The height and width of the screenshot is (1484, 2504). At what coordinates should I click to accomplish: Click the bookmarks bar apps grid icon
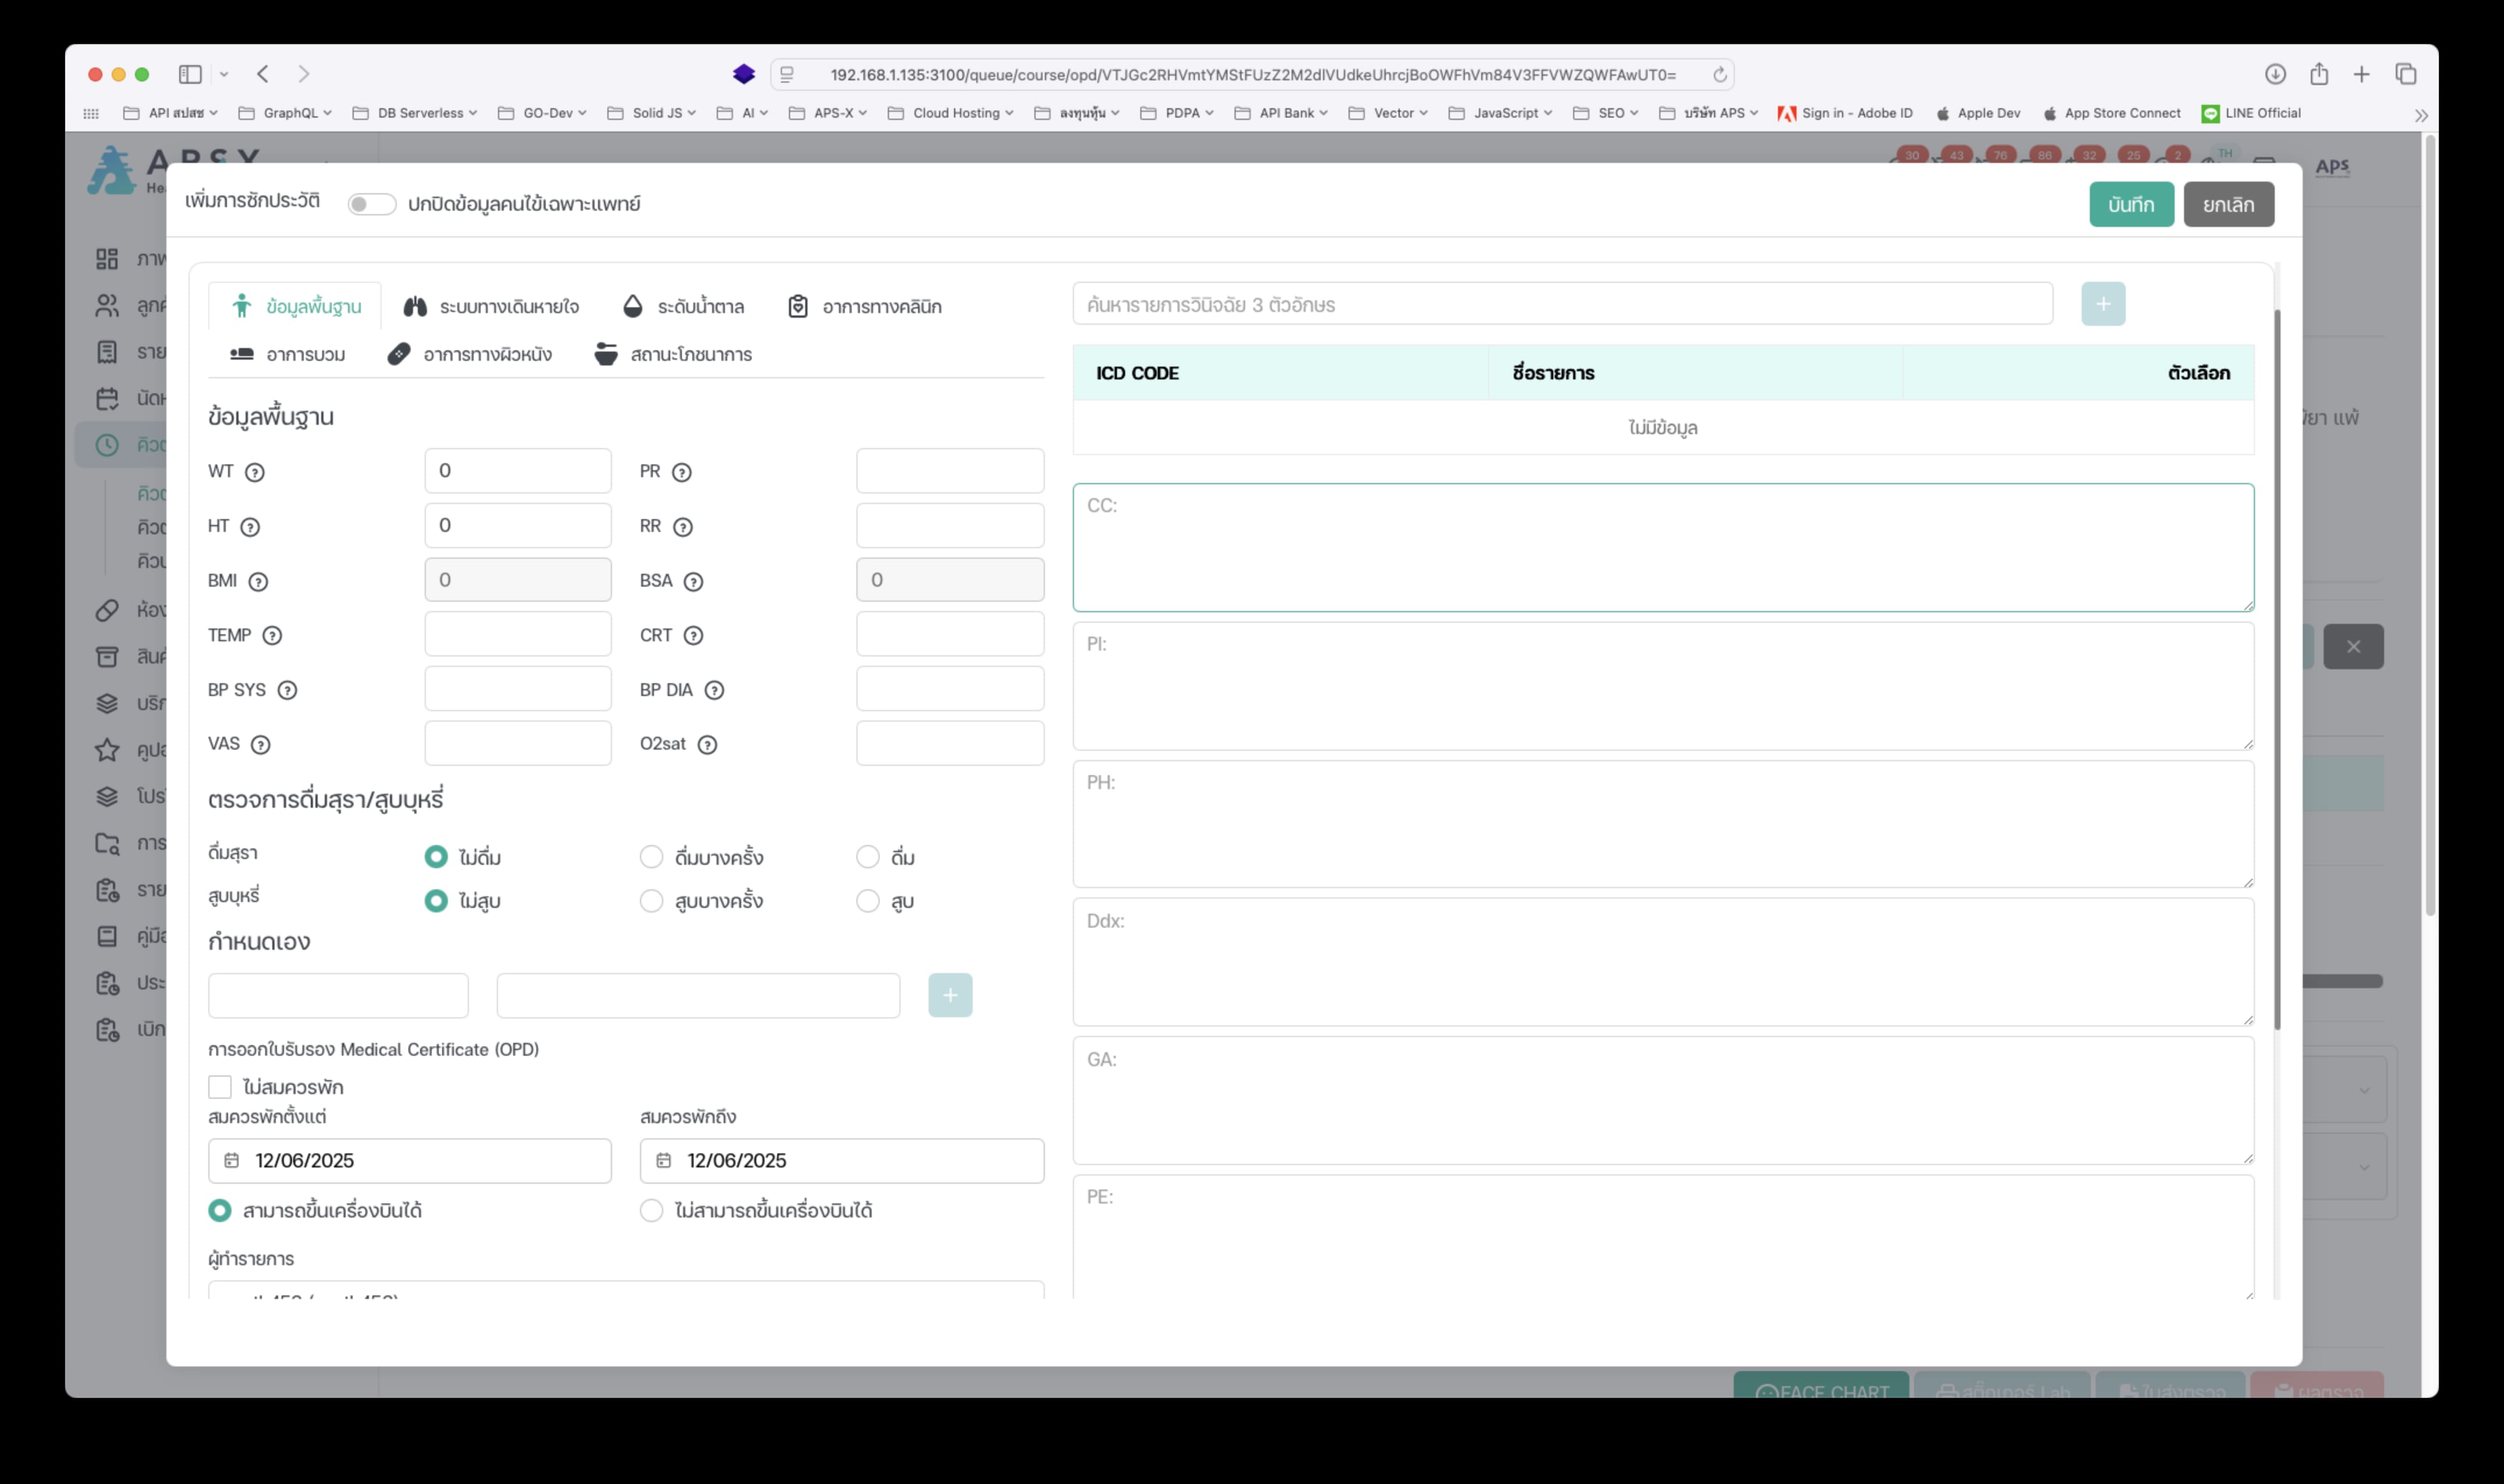click(91, 114)
